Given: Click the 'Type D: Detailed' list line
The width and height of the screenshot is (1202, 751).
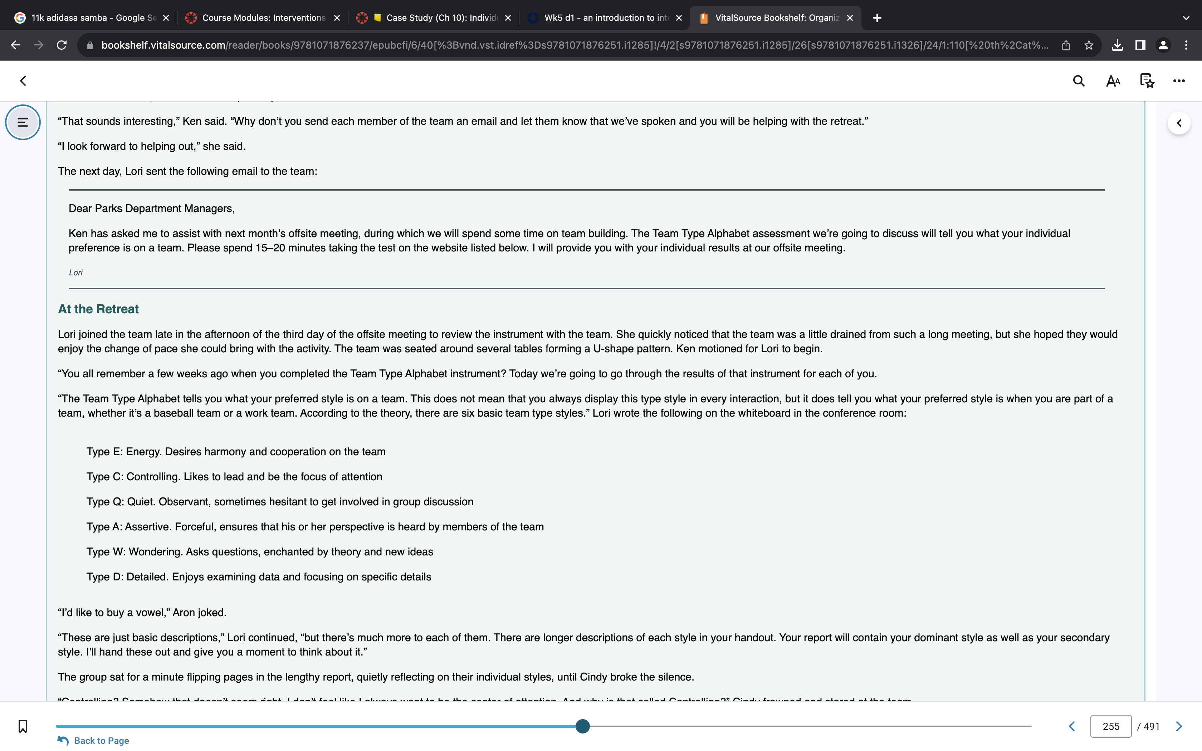Looking at the screenshot, I should [x=259, y=576].
